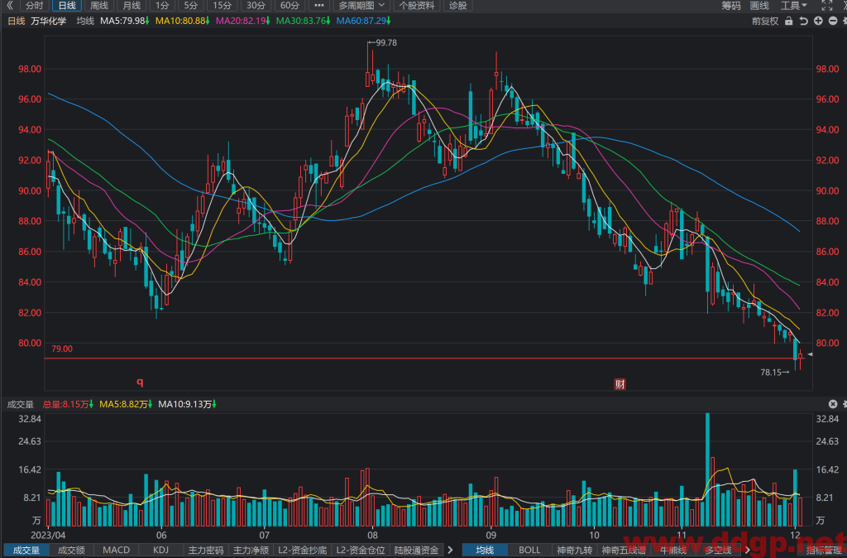Screen dimensions: 847x558
Task: Open the 前复权 price adjustment selector
Action: click(x=765, y=21)
